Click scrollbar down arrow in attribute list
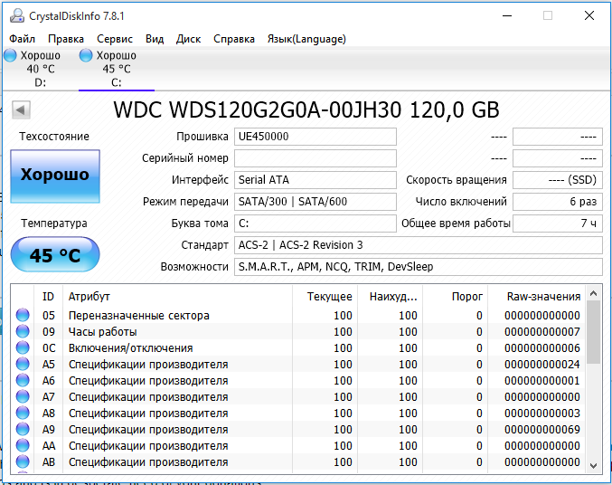This screenshot has width=612, height=485. point(593,465)
